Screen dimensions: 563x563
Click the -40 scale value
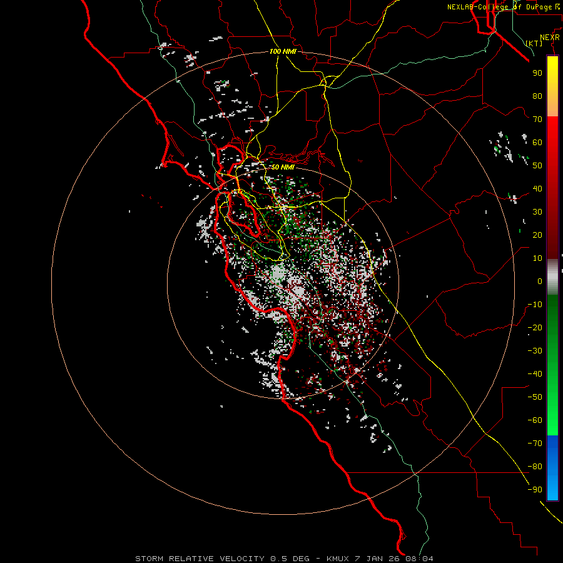535,374
